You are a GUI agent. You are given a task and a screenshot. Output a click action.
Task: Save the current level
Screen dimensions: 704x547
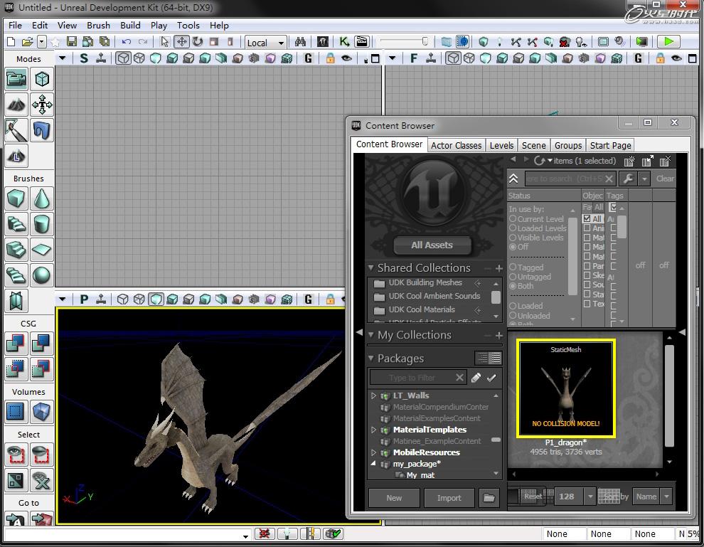pyautogui.click(x=71, y=42)
